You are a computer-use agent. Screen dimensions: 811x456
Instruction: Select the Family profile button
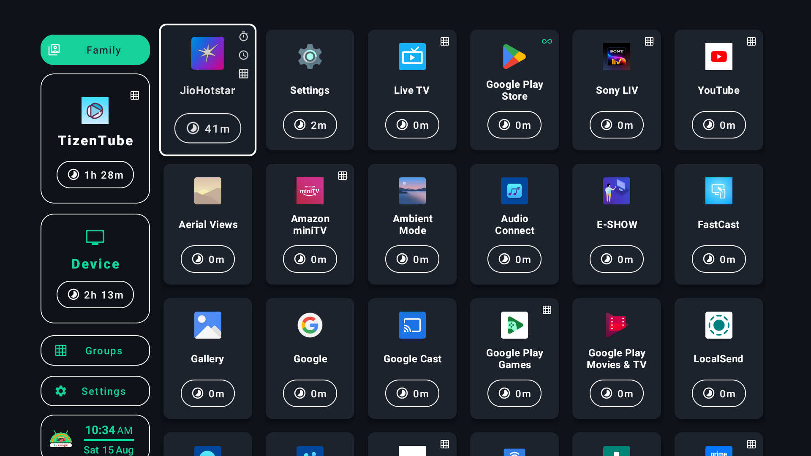point(95,50)
